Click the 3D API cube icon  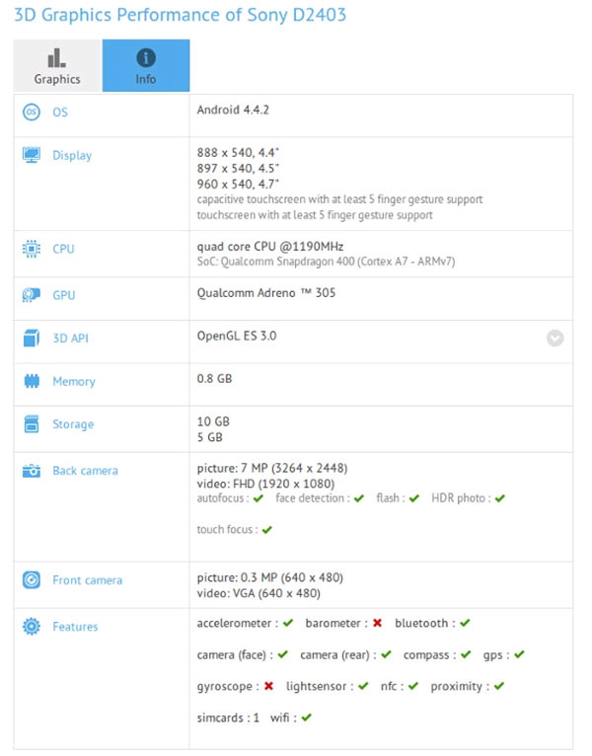tap(32, 339)
